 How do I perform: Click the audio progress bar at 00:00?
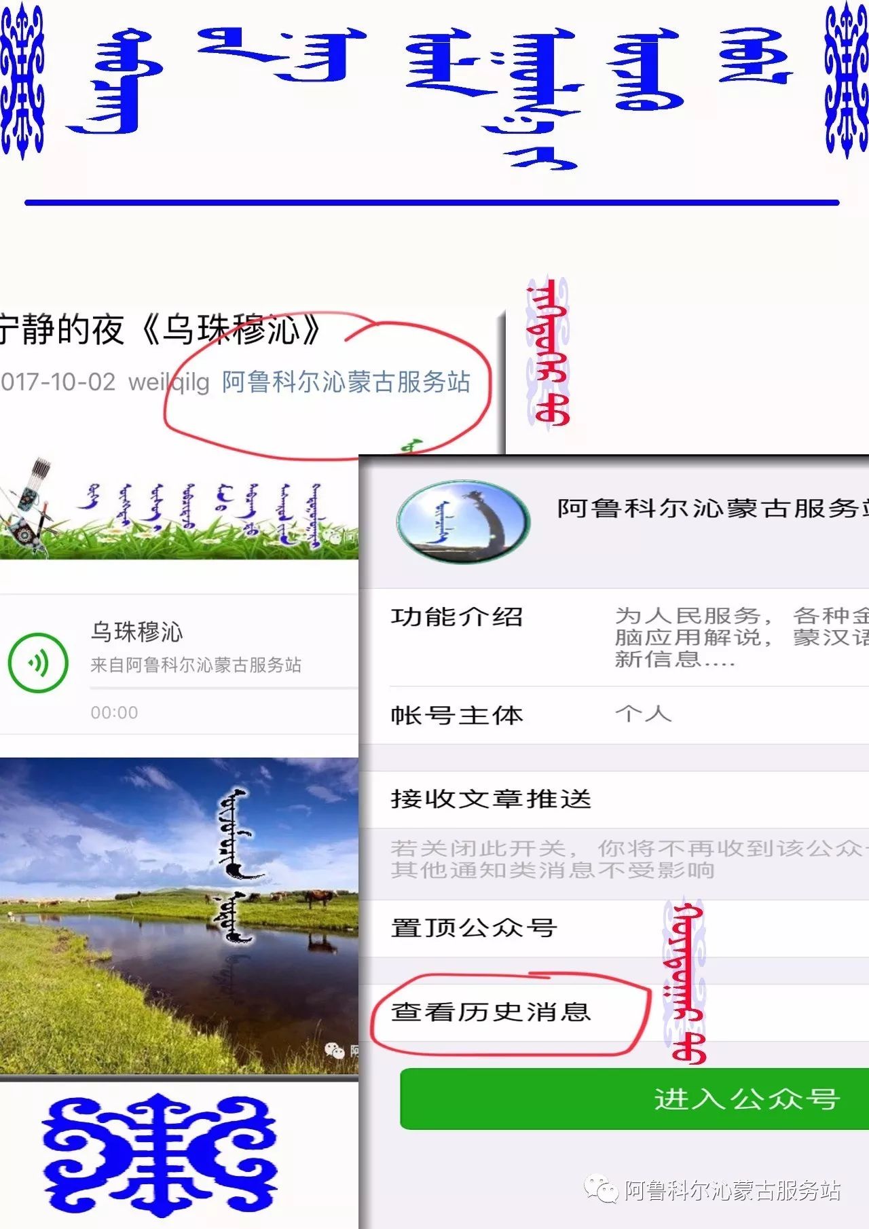tap(224, 689)
